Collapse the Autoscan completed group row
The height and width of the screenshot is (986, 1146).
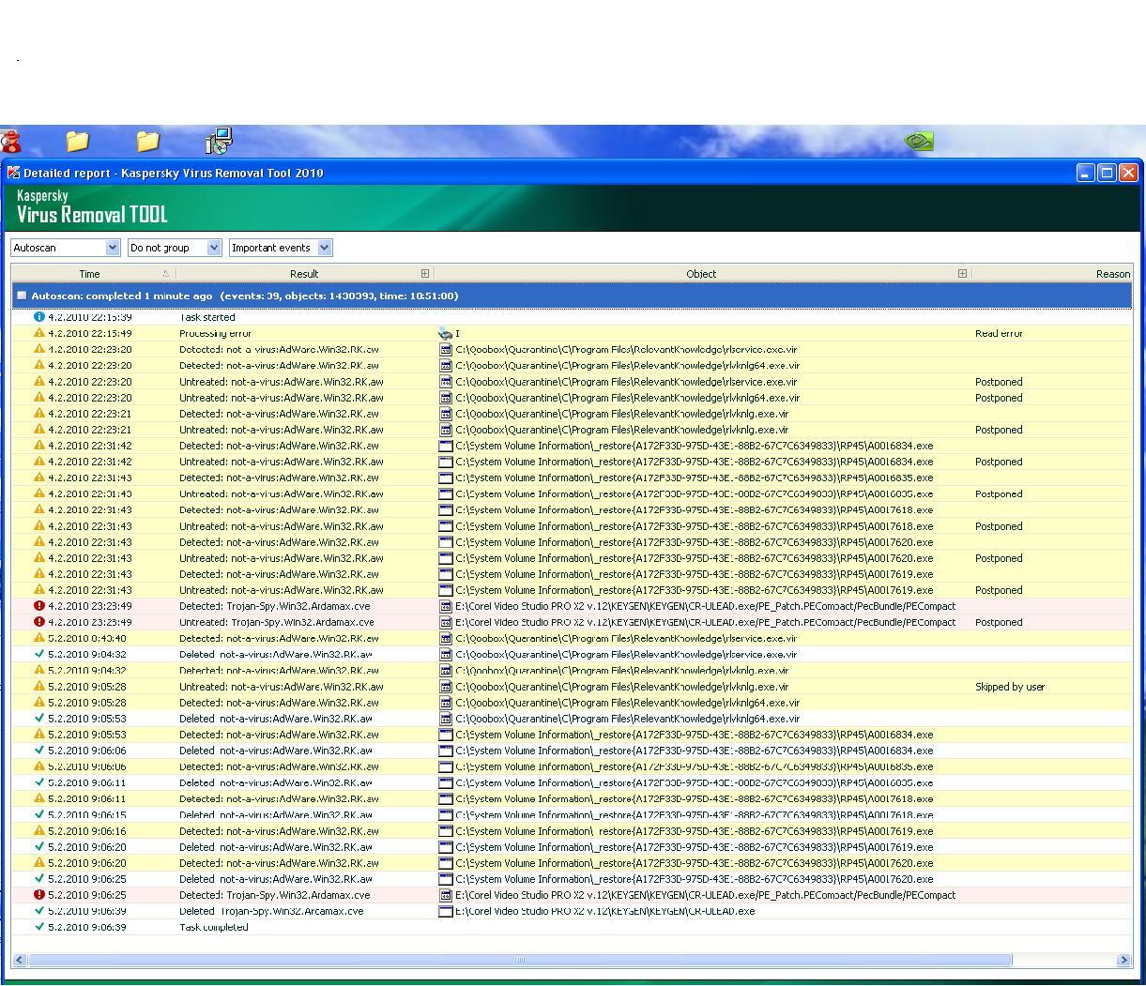point(22,296)
